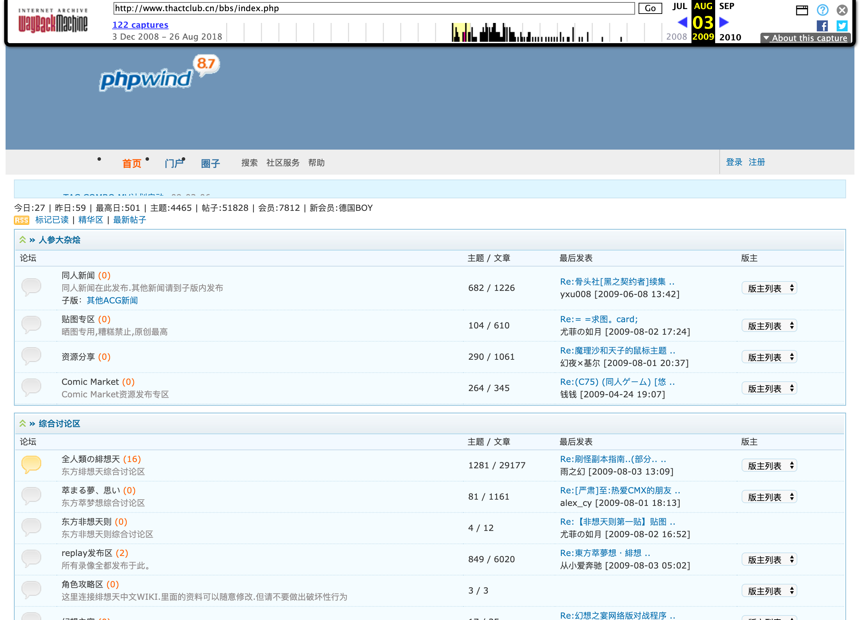Collapse the 综合讨论区 category section
Viewport: 860px width, 620px height.
coord(22,424)
